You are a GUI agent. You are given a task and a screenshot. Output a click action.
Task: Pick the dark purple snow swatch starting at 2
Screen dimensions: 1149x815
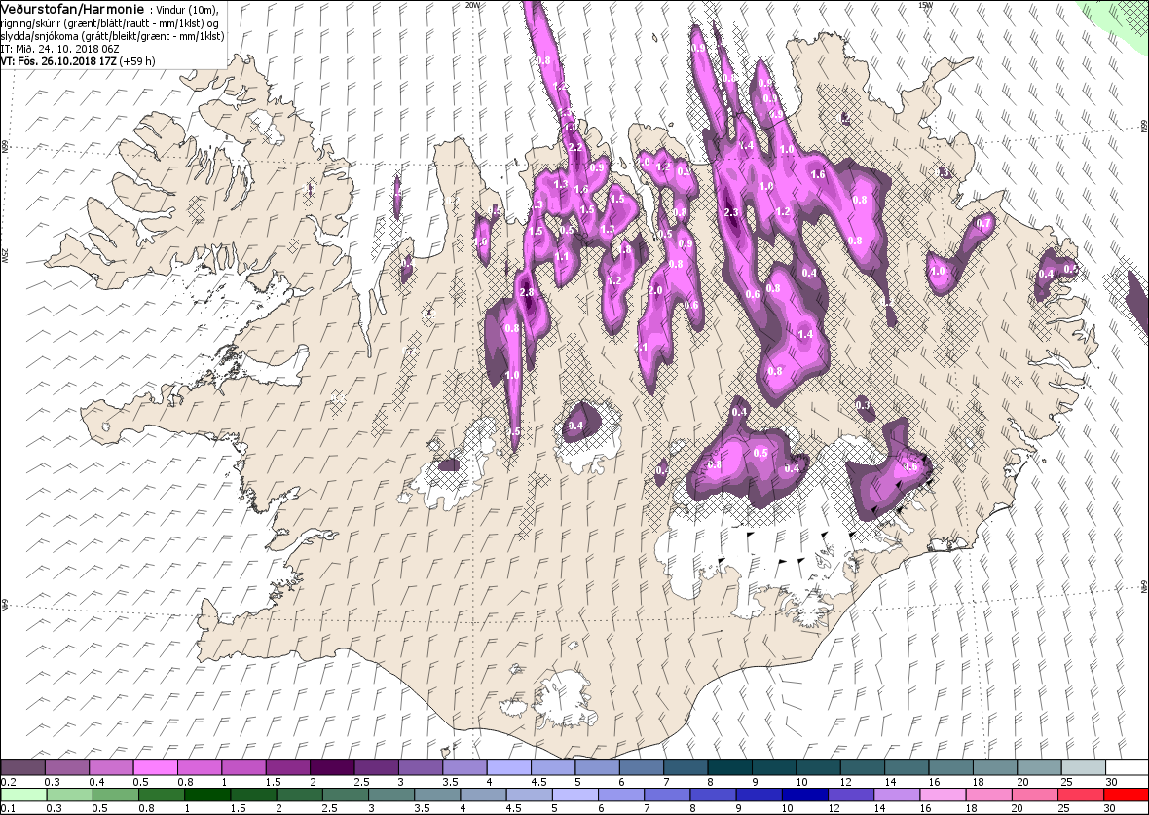click(332, 767)
